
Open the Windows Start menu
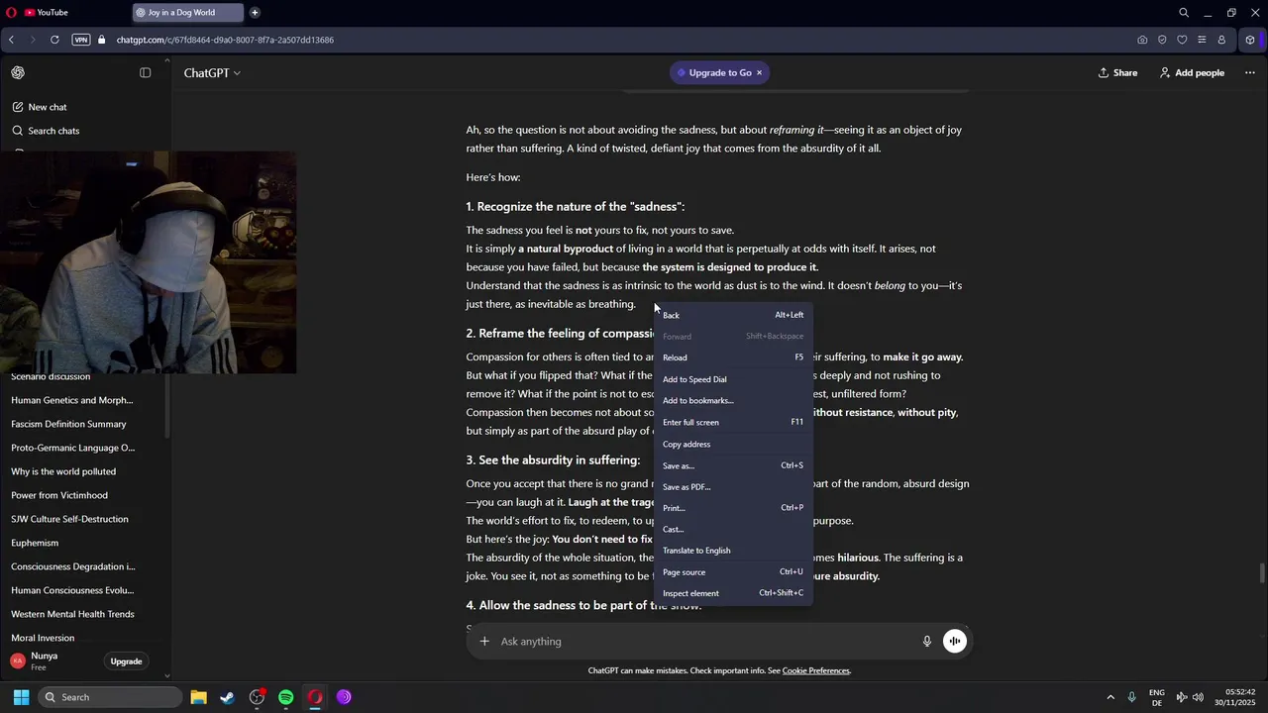tap(21, 697)
